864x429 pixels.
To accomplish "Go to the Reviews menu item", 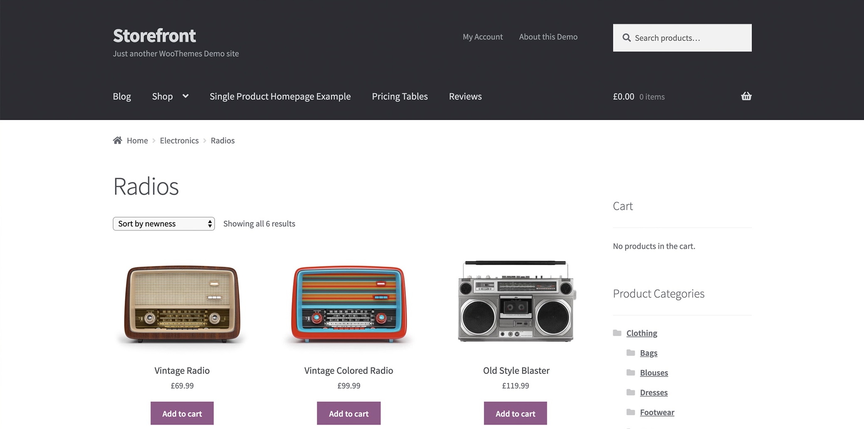I will coord(465,96).
